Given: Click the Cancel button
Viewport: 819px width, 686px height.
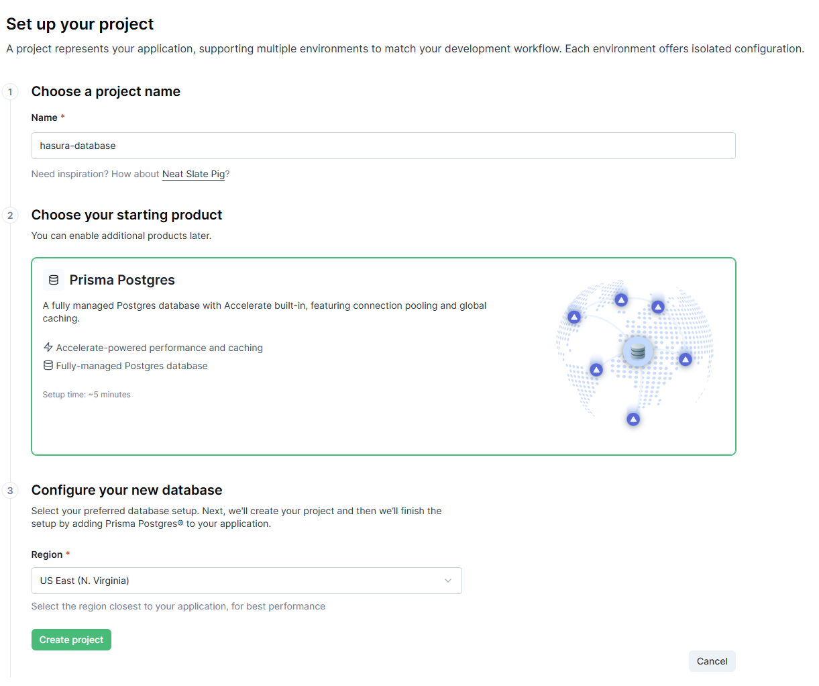Looking at the screenshot, I should 712,661.
